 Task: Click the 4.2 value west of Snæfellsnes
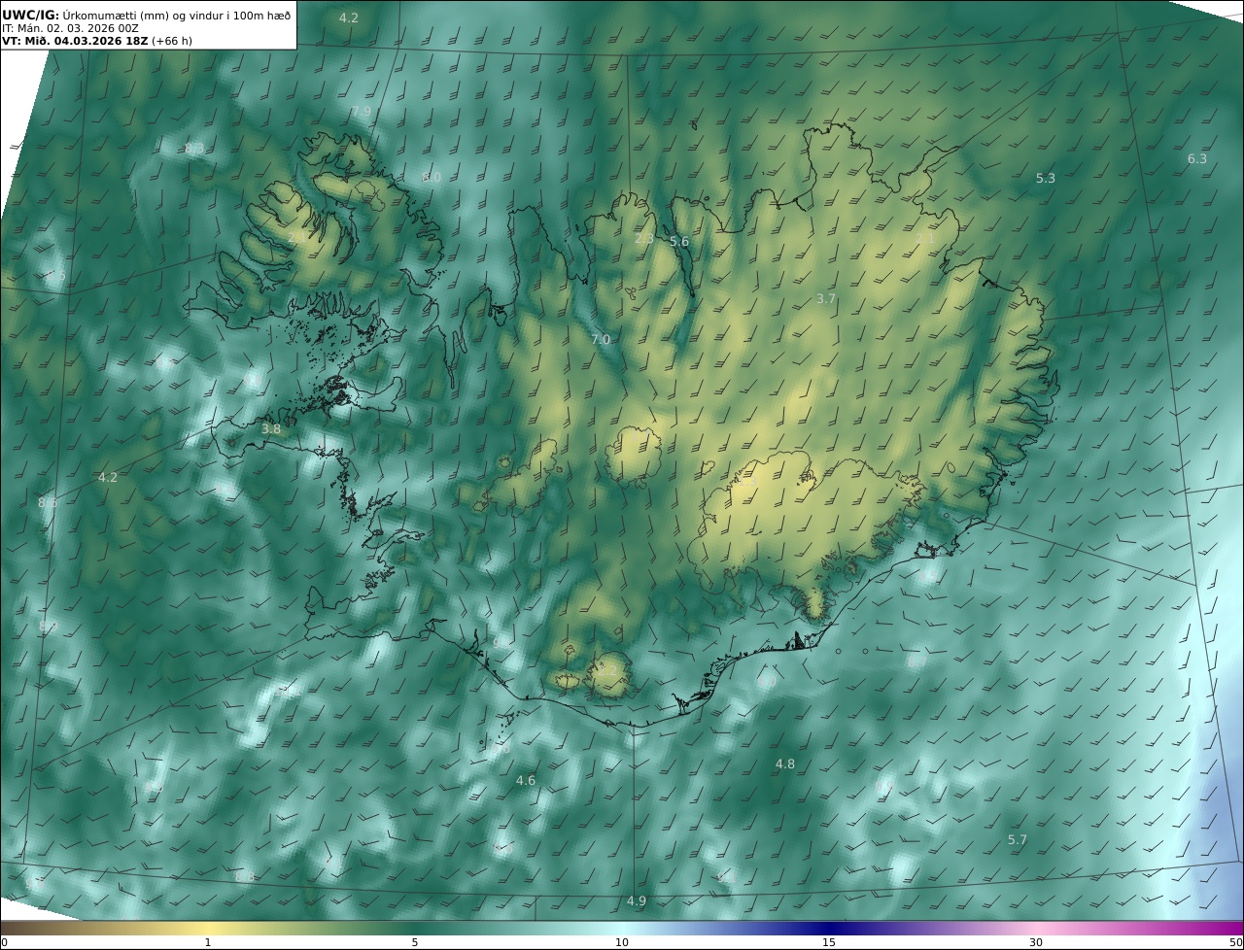(108, 478)
